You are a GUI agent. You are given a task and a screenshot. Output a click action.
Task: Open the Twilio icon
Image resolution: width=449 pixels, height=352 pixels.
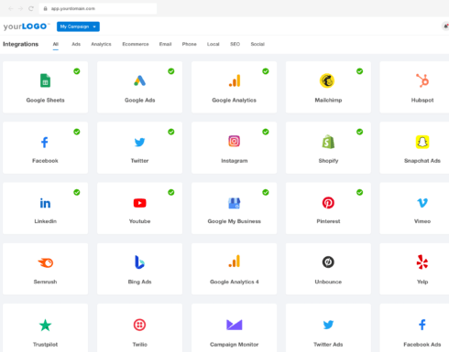tap(139, 325)
